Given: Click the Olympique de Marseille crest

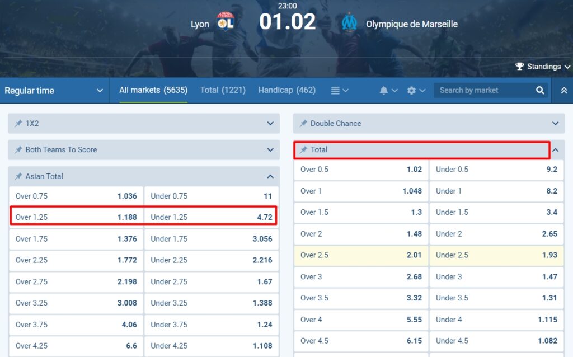Looking at the screenshot, I should 349,24.
